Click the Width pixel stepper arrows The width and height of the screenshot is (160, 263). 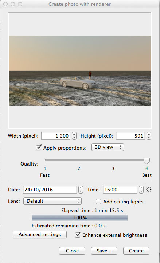click(74, 136)
